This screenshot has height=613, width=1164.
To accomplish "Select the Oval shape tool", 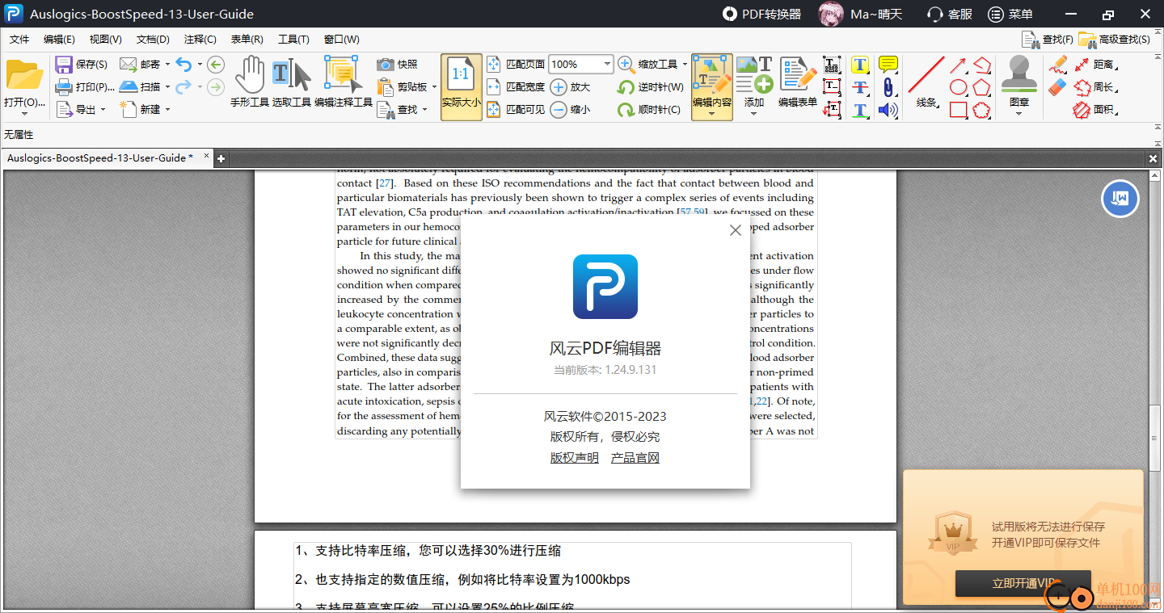I will 958,87.
